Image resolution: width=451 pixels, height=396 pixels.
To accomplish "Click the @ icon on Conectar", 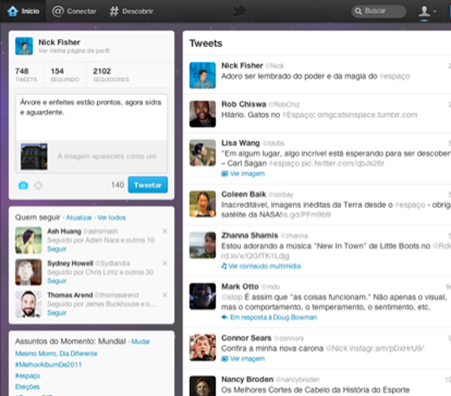I will (58, 11).
